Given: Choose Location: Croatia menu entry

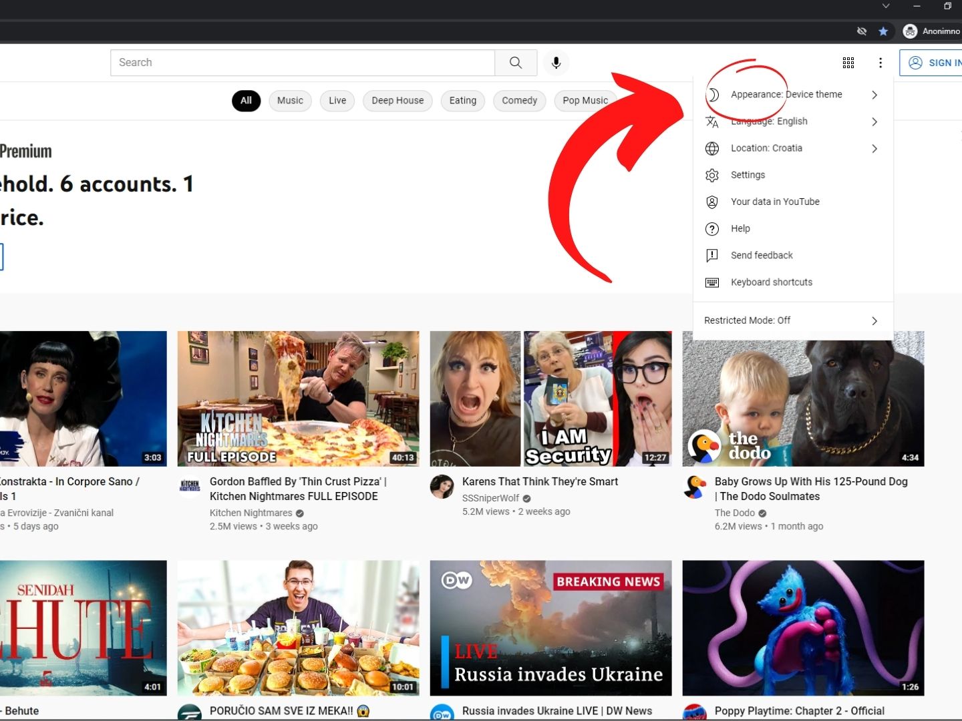Looking at the screenshot, I should point(793,148).
